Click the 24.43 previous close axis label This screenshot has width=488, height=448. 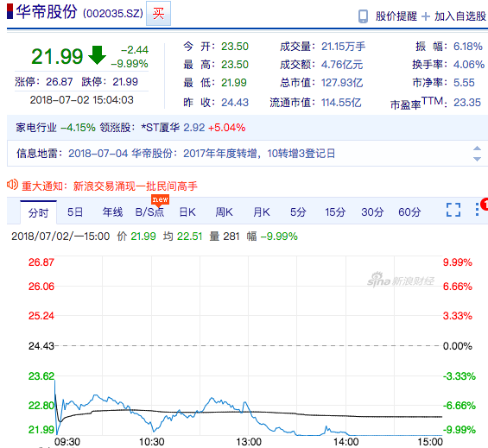coord(41,346)
